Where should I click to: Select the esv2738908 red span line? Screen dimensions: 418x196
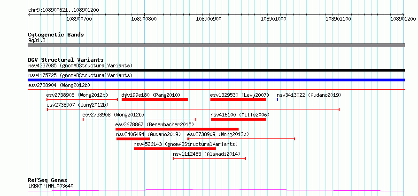139,119
